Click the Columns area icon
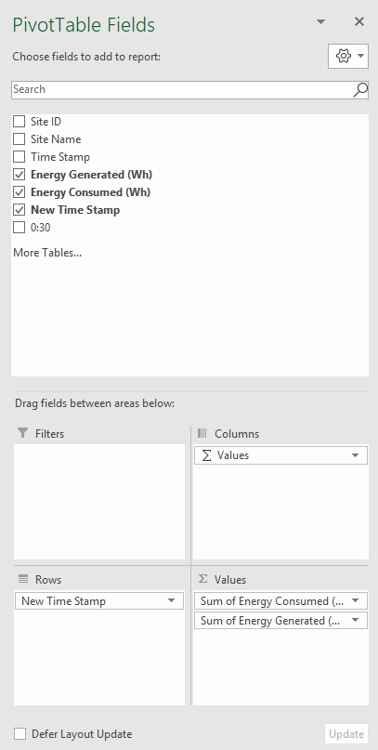This screenshot has width=378, height=750. pyautogui.click(x=202, y=433)
